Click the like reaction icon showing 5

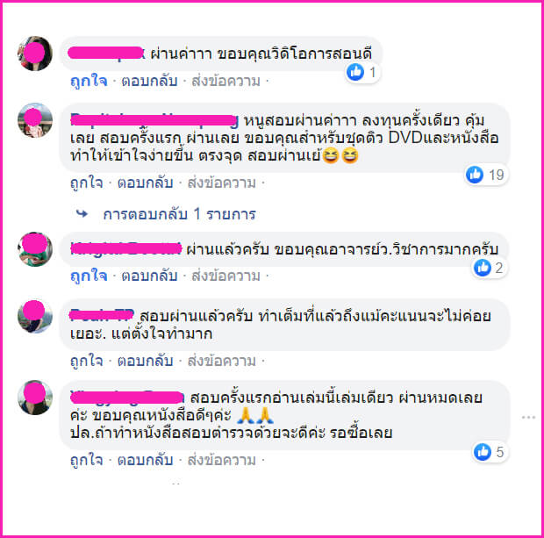(483, 452)
